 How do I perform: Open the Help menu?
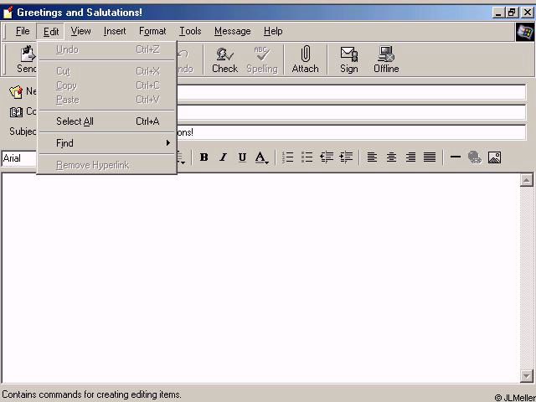273,31
